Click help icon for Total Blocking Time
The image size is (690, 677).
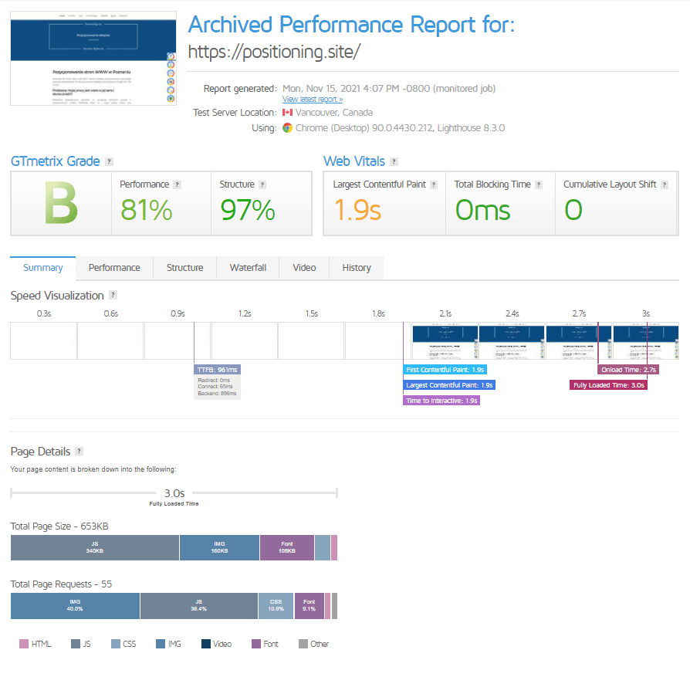tap(539, 184)
